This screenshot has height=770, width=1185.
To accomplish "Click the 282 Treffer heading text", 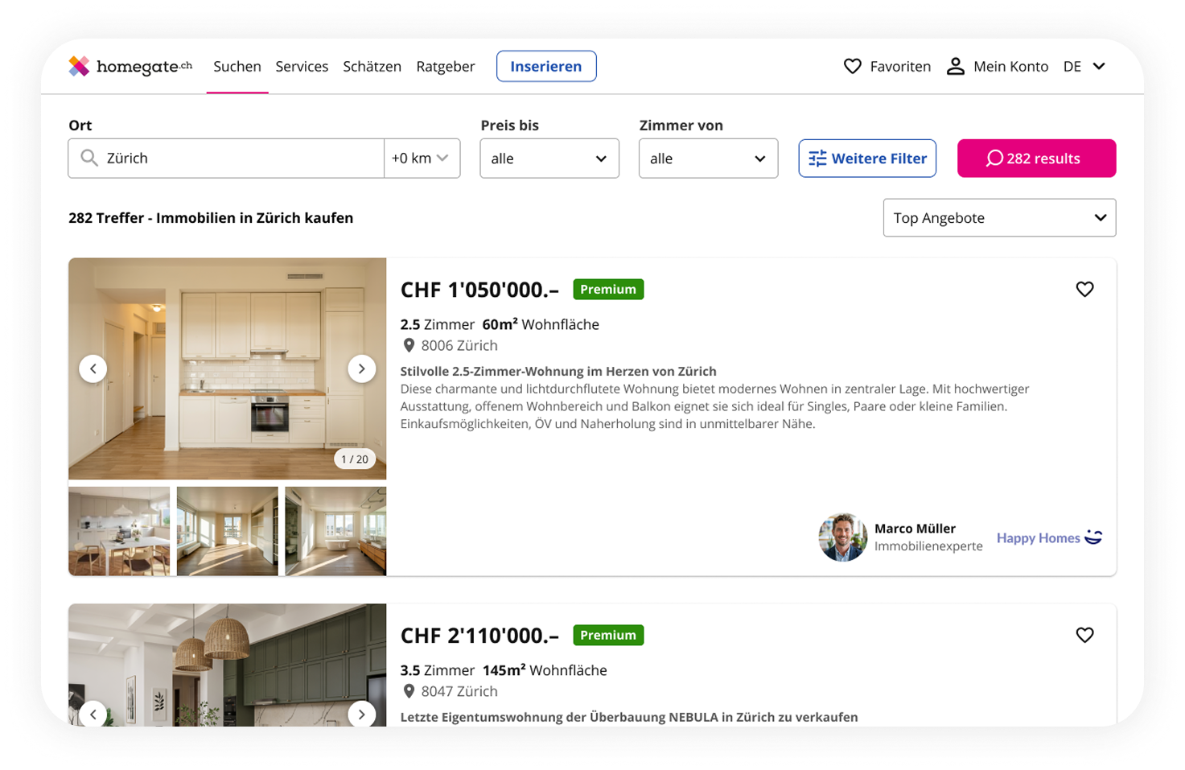I will [211, 218].
